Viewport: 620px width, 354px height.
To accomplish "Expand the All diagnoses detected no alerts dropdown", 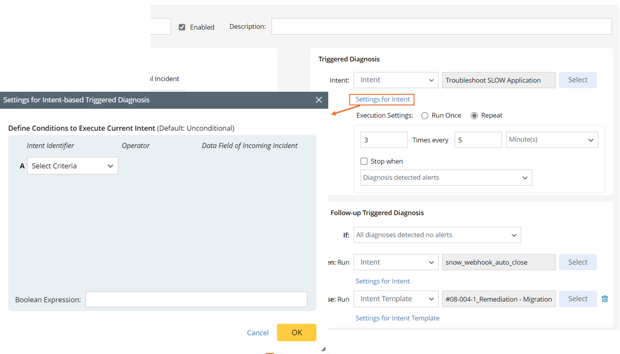I will tap(437, 235).
